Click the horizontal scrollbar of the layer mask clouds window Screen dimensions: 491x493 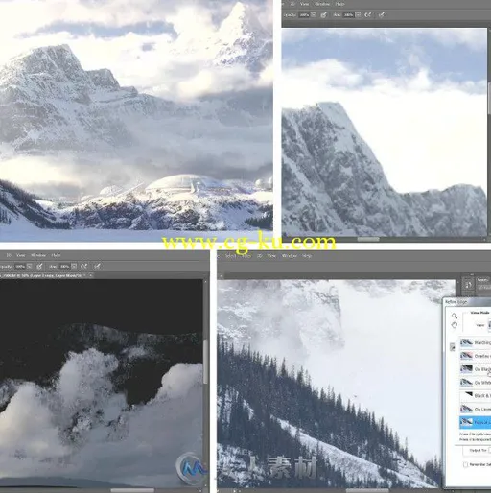click(x=132, y=490)
